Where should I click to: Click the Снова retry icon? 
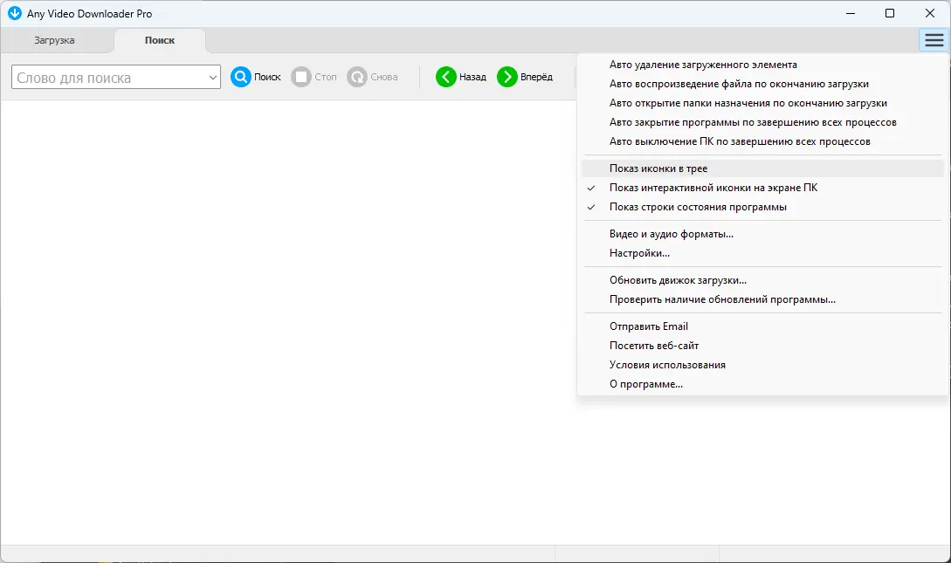tap(357, 77)
